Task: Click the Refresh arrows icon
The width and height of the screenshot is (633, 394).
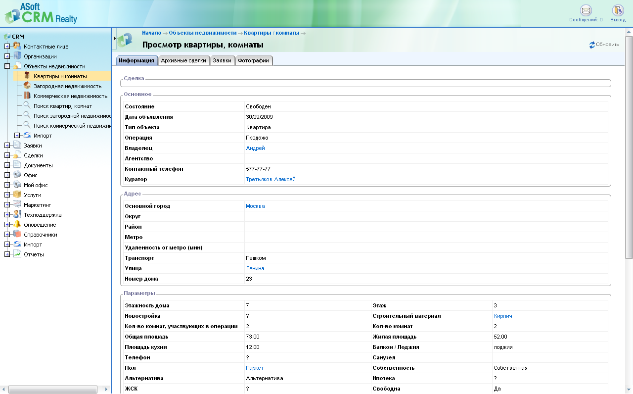Action: click(x=592, y=45)
